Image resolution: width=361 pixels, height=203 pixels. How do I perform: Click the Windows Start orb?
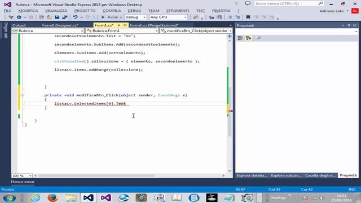(x=10, y=198)
